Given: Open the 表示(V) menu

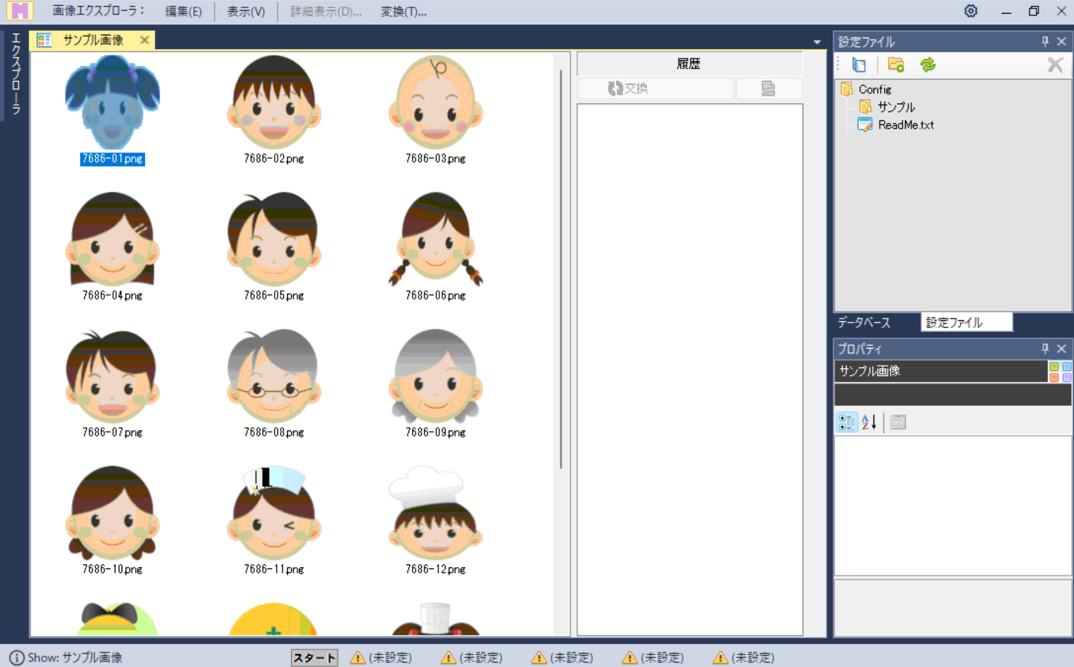Looking at the screenshot, I should (246, 11).
